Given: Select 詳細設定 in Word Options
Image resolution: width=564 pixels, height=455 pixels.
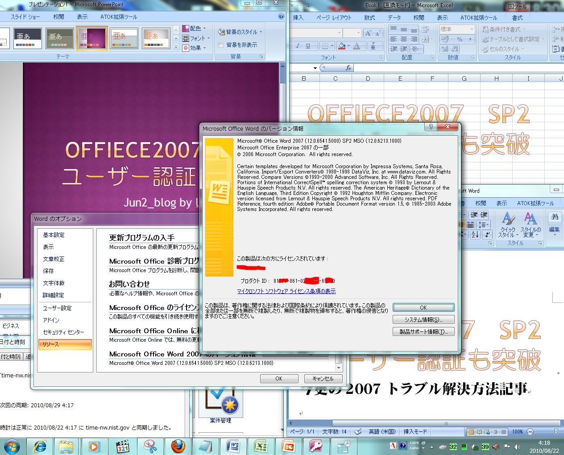Looking at the screenshot, I should [54, 295].
